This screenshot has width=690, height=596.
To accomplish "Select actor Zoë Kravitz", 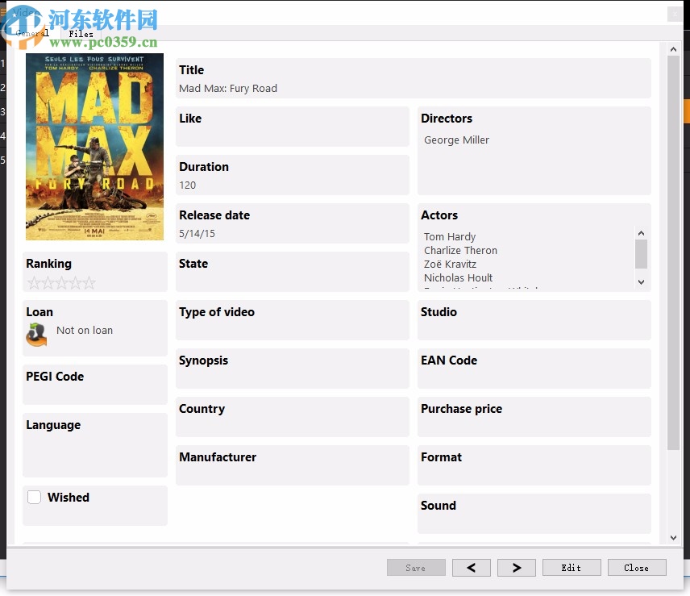I will pos(450,264).
